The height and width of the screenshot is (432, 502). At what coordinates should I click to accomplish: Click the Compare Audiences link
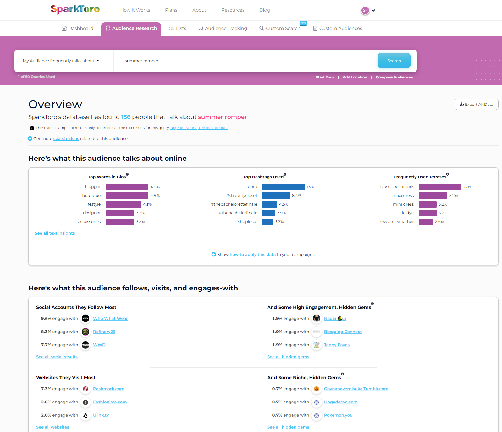[x=394, y=77]
